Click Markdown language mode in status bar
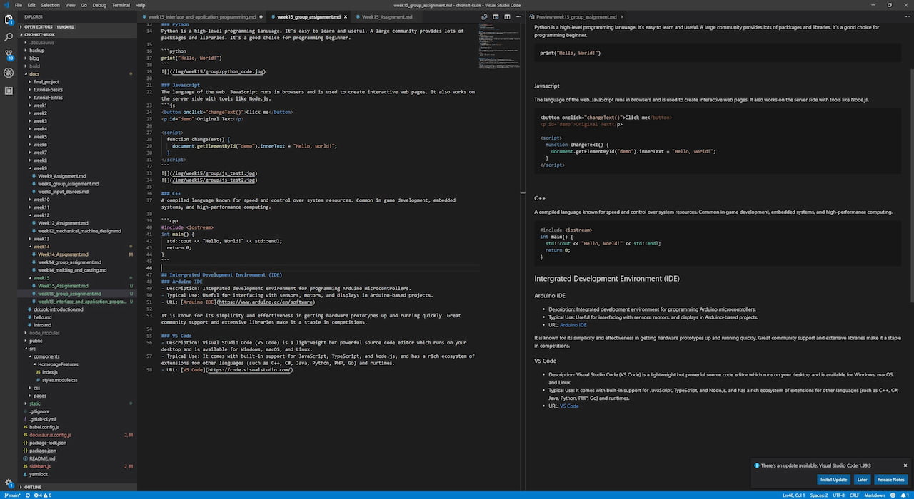914x499 pixels. click(875, 495)
